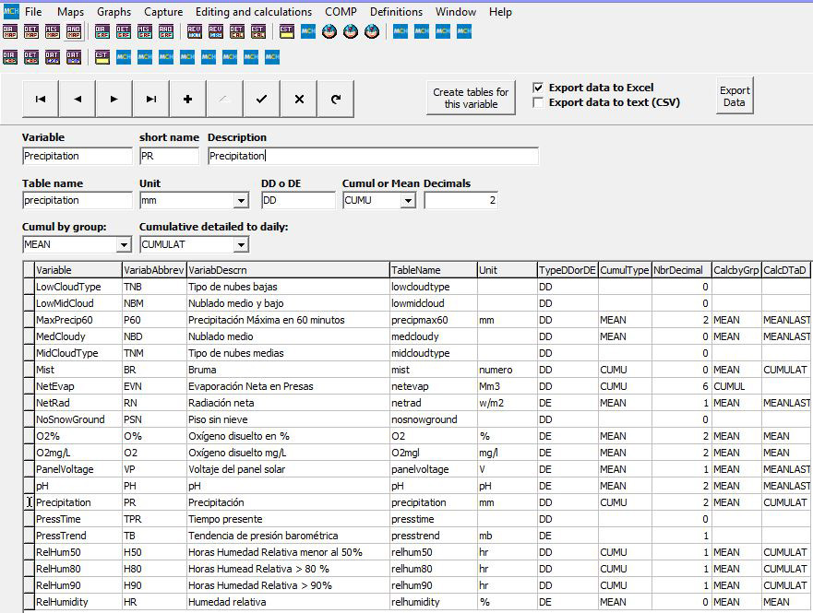Go to the first record
The width and height of the screenshot is (813, 613).
point(41,99)
